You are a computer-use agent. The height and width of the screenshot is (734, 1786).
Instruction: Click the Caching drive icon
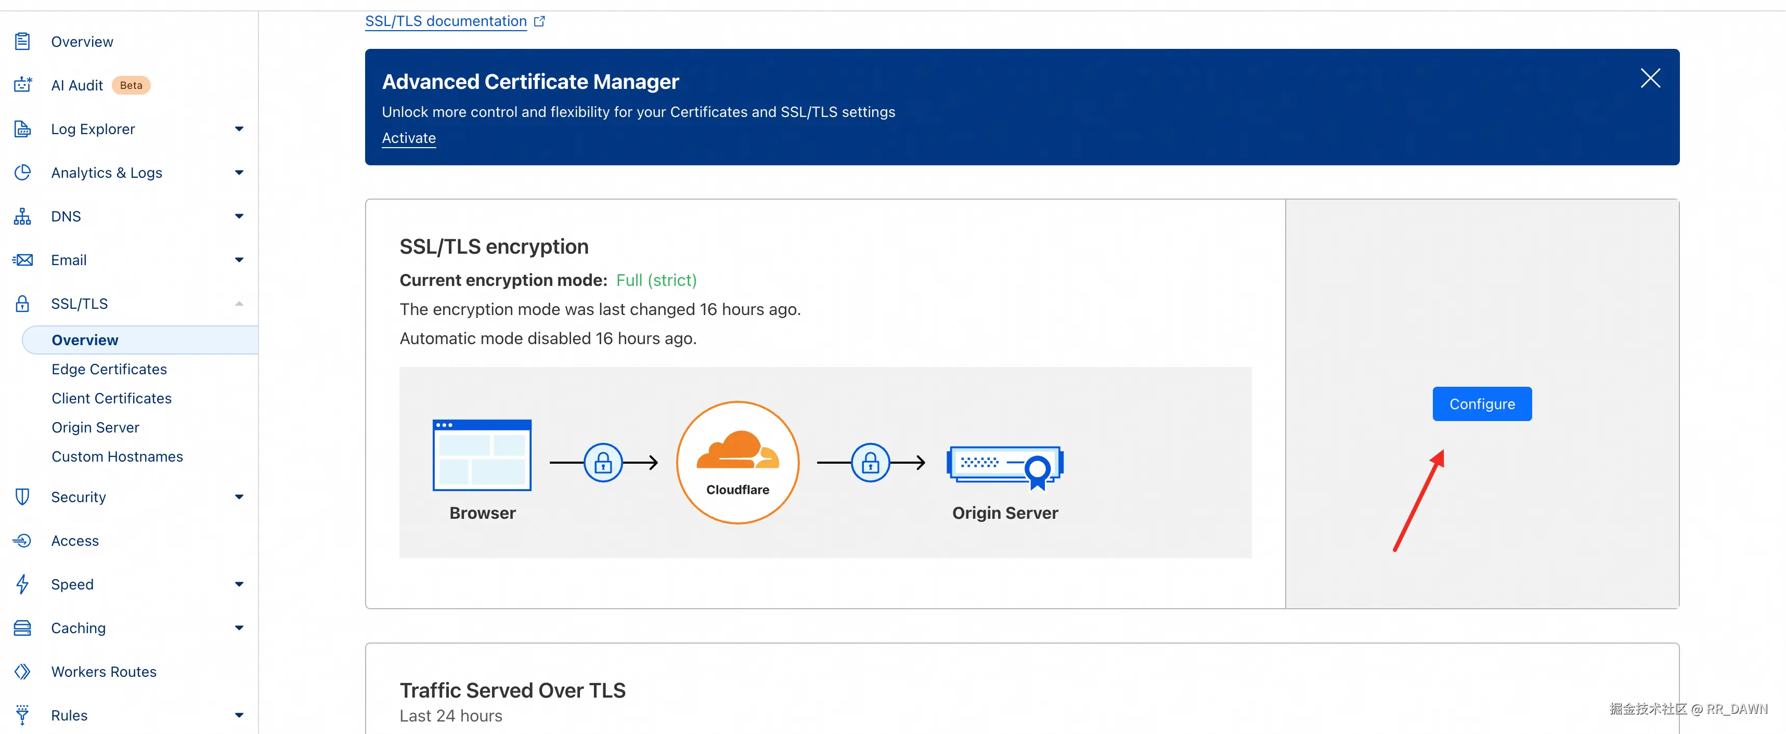(22, 628)
